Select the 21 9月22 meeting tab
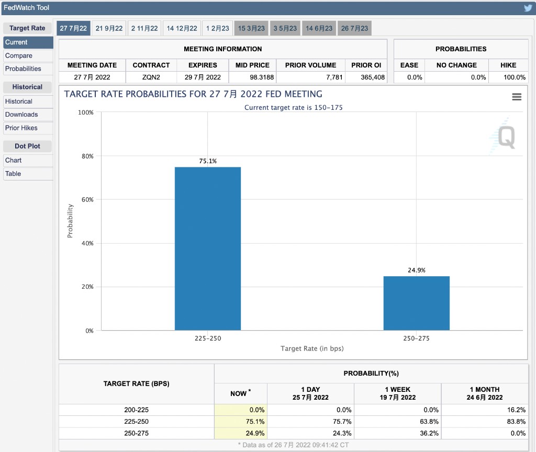Viewport: 536px width, 452px height. [x=109, y=28]
